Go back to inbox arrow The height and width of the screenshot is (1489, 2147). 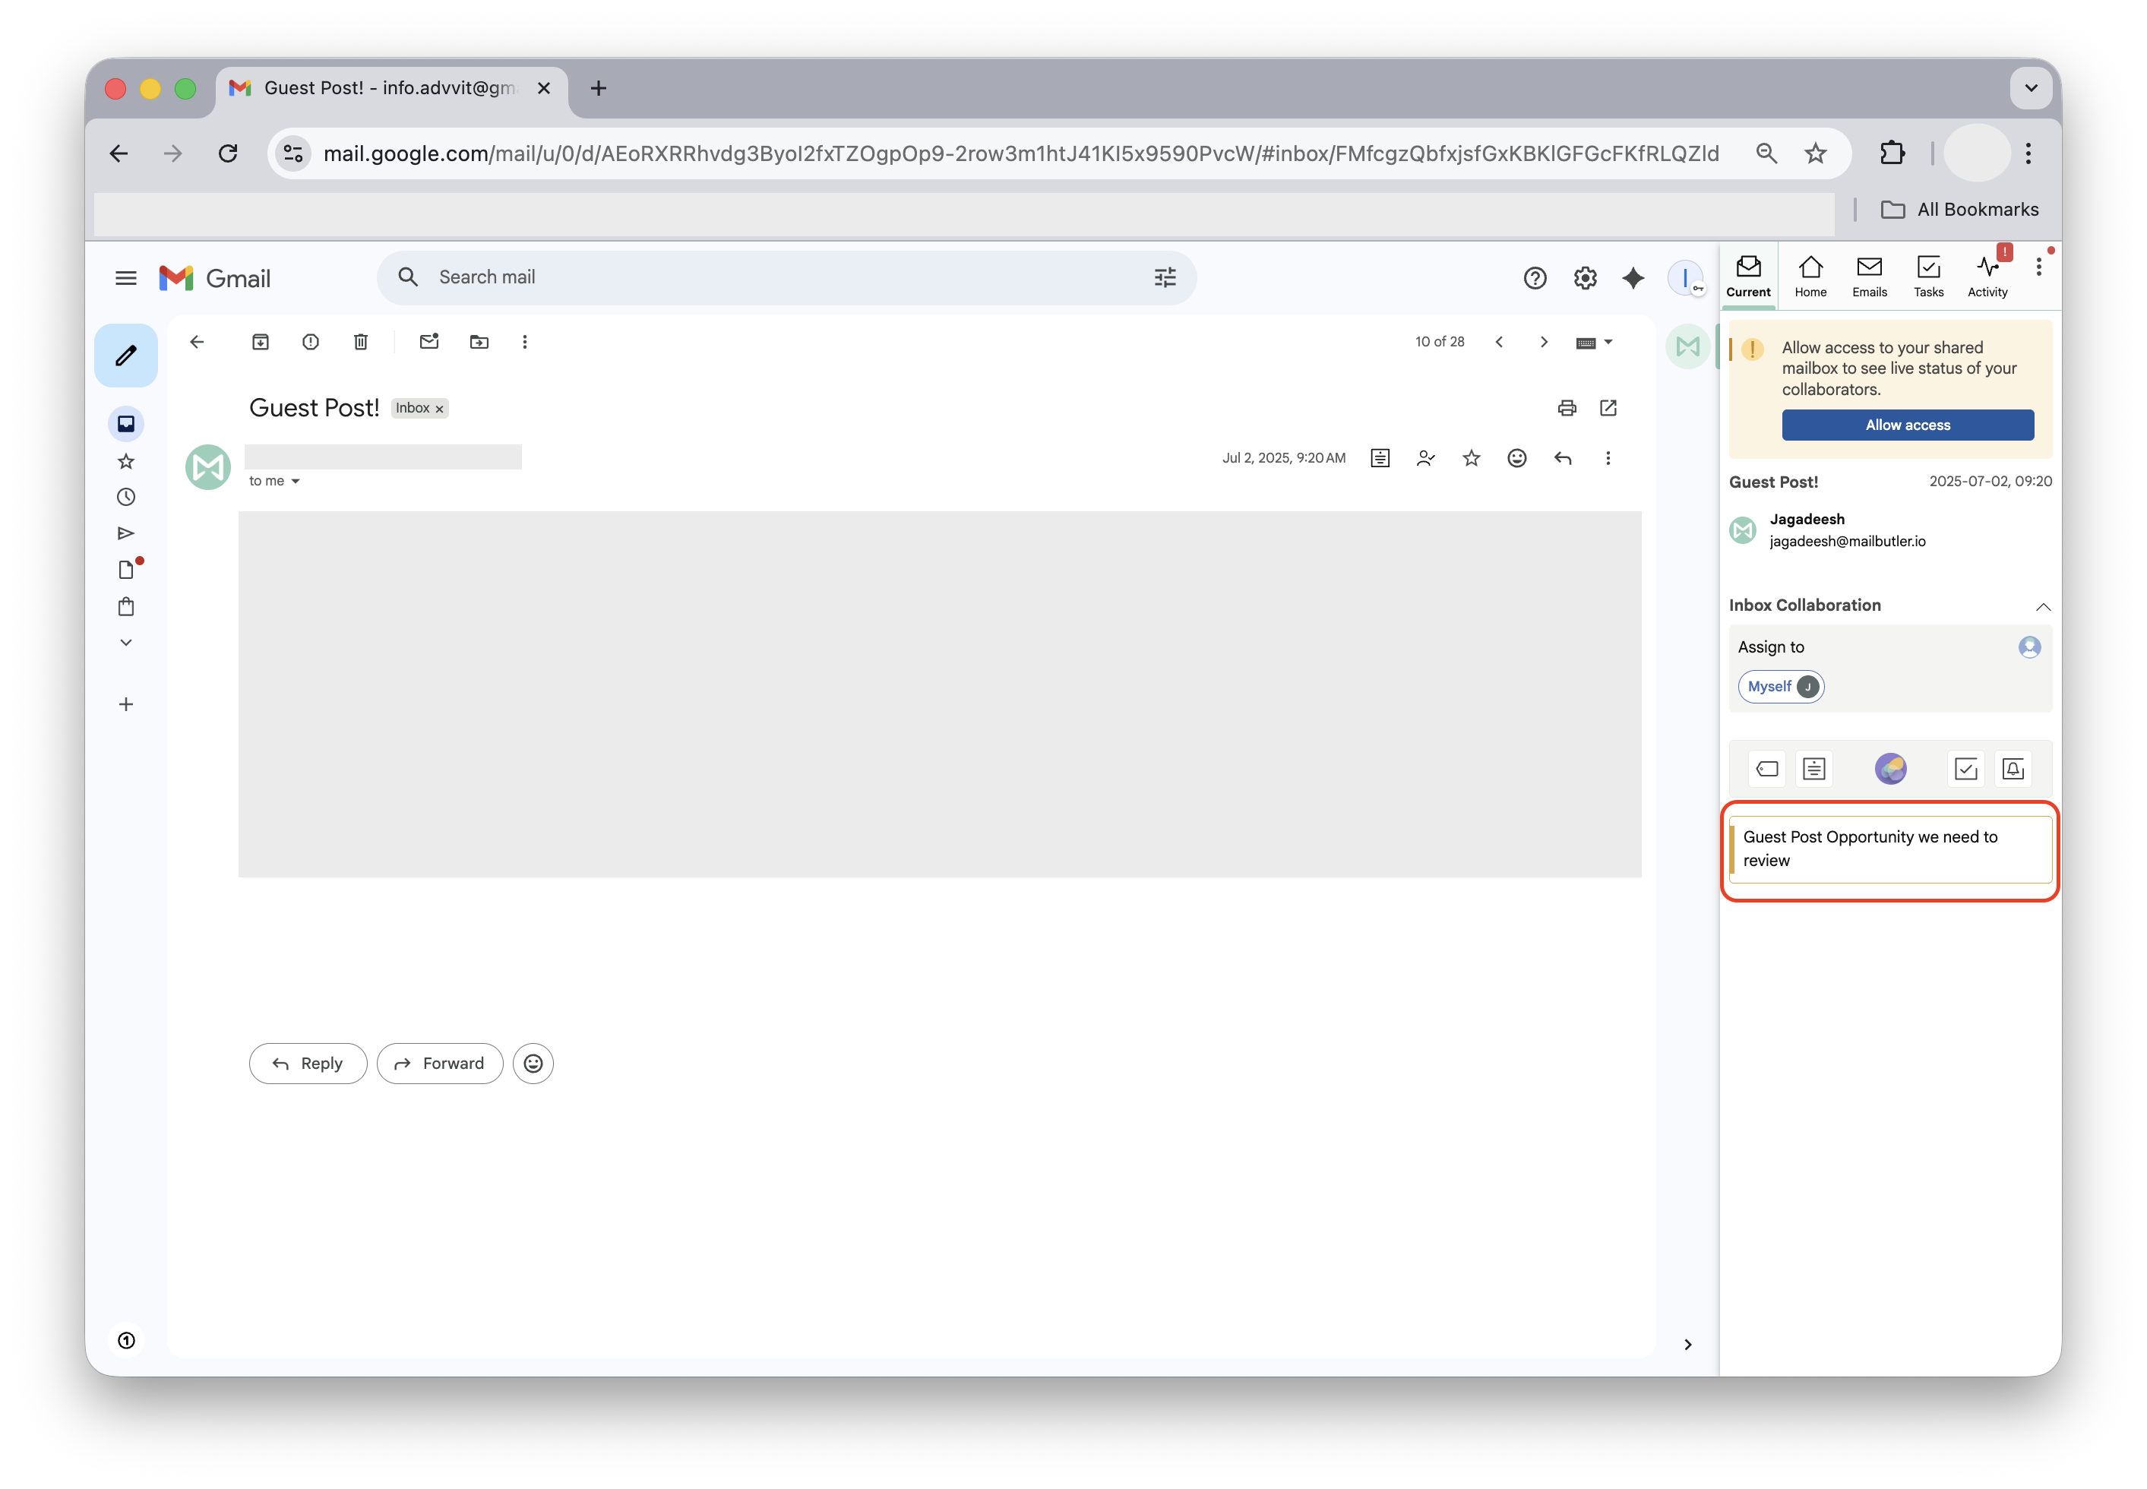(197, 343)
